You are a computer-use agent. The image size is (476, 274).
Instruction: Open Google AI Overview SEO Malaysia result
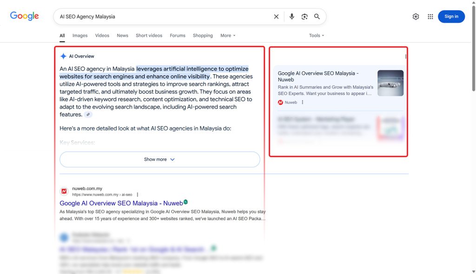point(121,203)
